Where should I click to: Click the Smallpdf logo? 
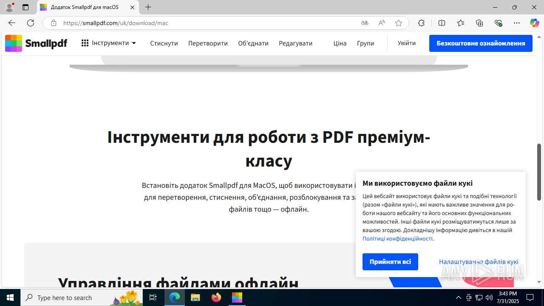(x=36, y=43)
